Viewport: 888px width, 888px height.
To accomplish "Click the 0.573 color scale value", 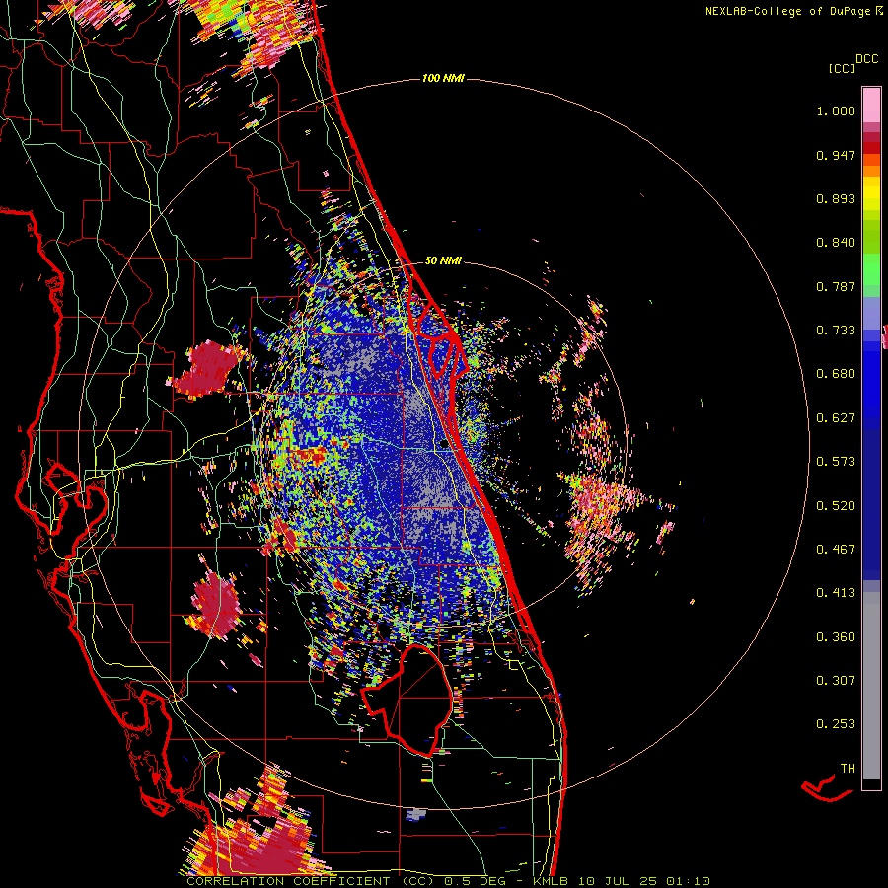I will tap(836, 462).
